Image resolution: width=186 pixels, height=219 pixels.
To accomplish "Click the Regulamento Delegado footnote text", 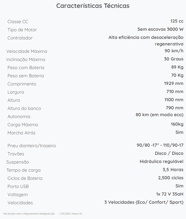I will click(x=42, y=214).
